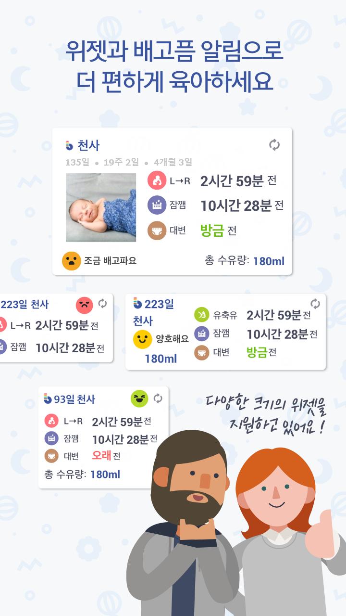Tap the 천사 name on the large widget

tap(88, 145)
